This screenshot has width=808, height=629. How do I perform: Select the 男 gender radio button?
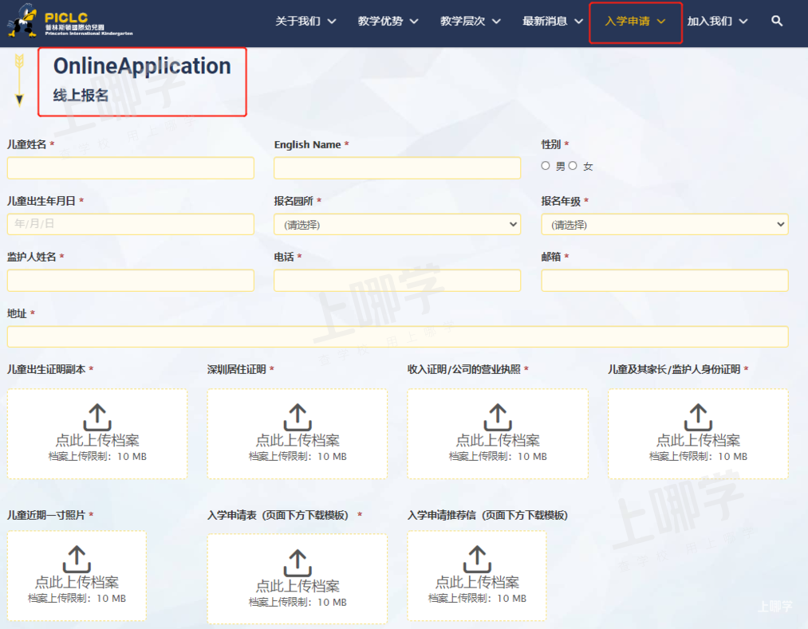546,166
